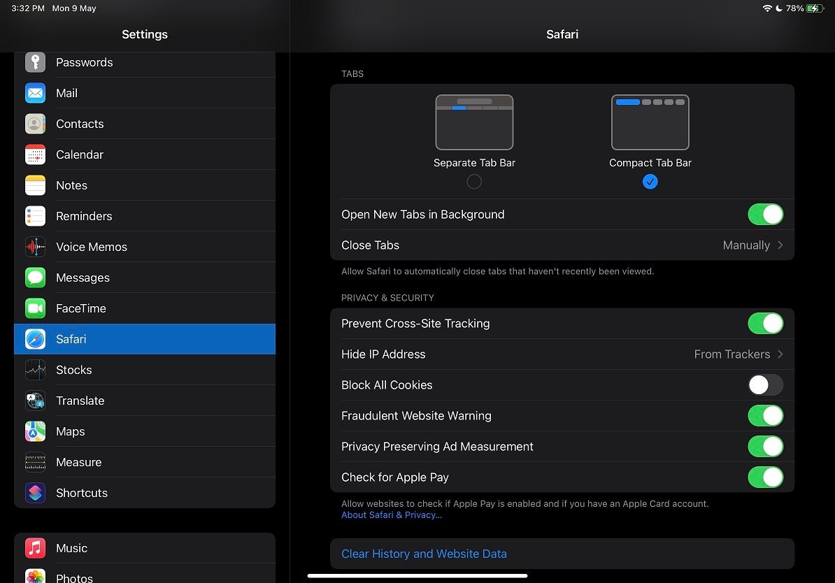Tap the Messages bubble icon
Image resolution: width=835 pixels, height=583 pixels.
(35, 278)
